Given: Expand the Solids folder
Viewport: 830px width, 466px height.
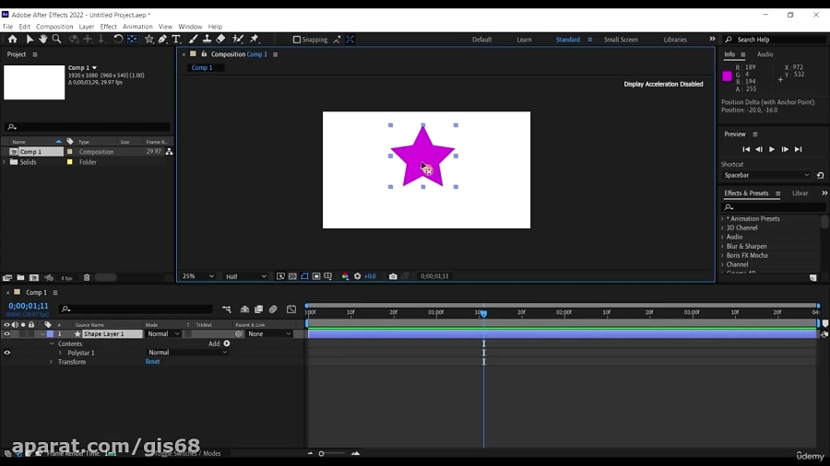Looking at the screenshot, I should pos(5,162).
